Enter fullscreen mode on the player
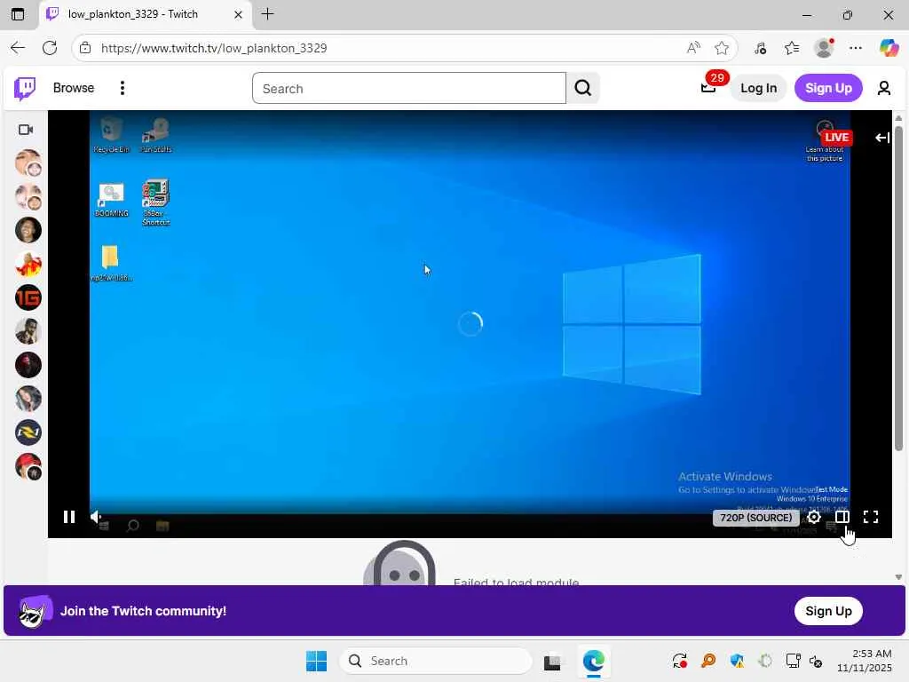This screenshot has width=909, height=682. (871, 517)
